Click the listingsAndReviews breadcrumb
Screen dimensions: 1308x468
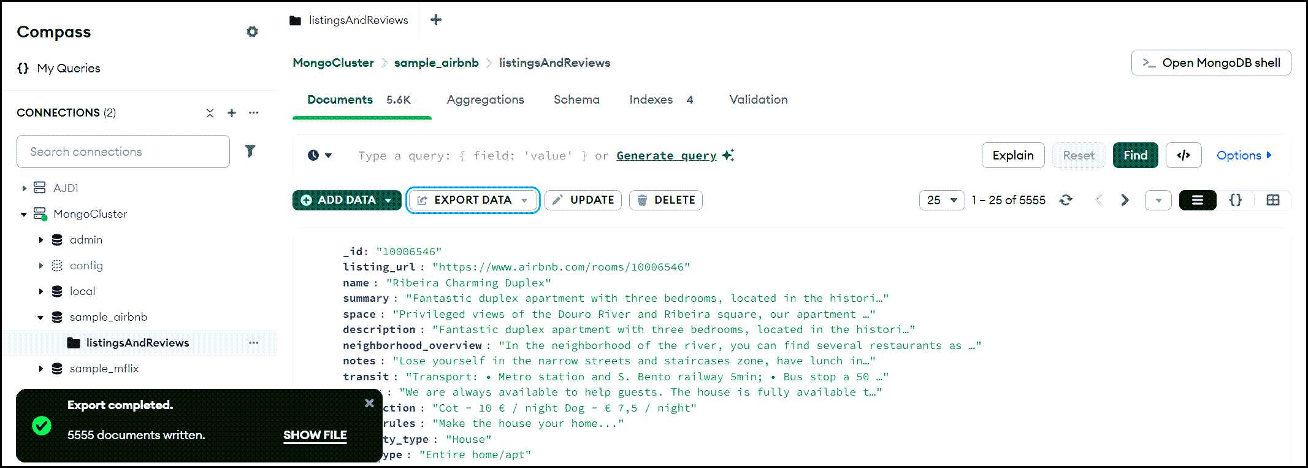554,63
